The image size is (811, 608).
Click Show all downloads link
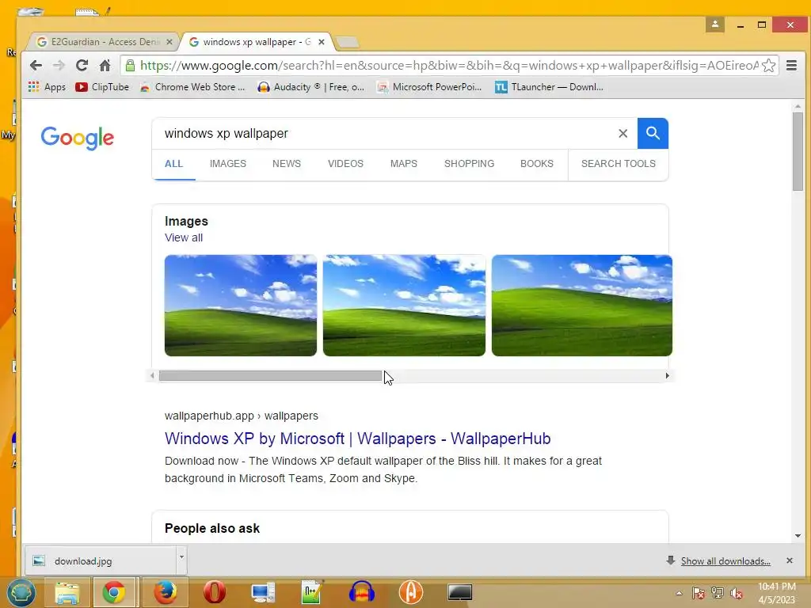[x=725, y=561]
